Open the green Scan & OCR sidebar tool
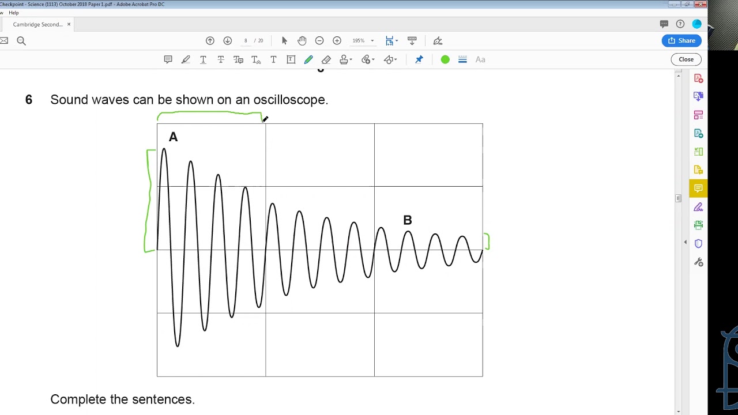 [698, 225]
